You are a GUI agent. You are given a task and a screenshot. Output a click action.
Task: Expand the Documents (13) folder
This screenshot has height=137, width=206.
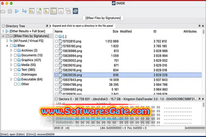point(11,55)
